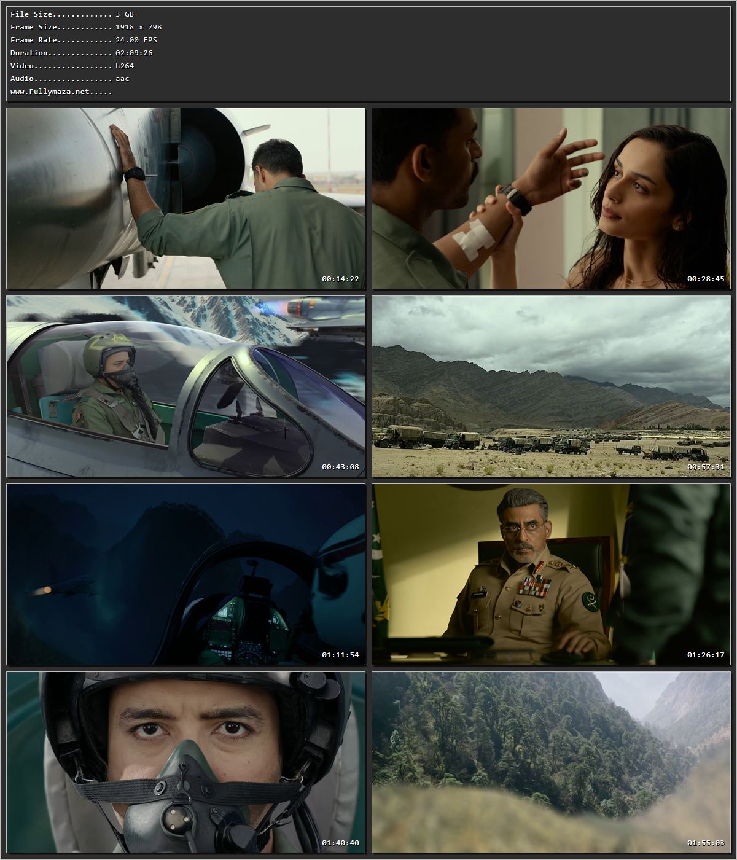Open the 01:11:54 night cockpit thumbnail
Screen dimensions: 737x860
(x=185, y=574)
